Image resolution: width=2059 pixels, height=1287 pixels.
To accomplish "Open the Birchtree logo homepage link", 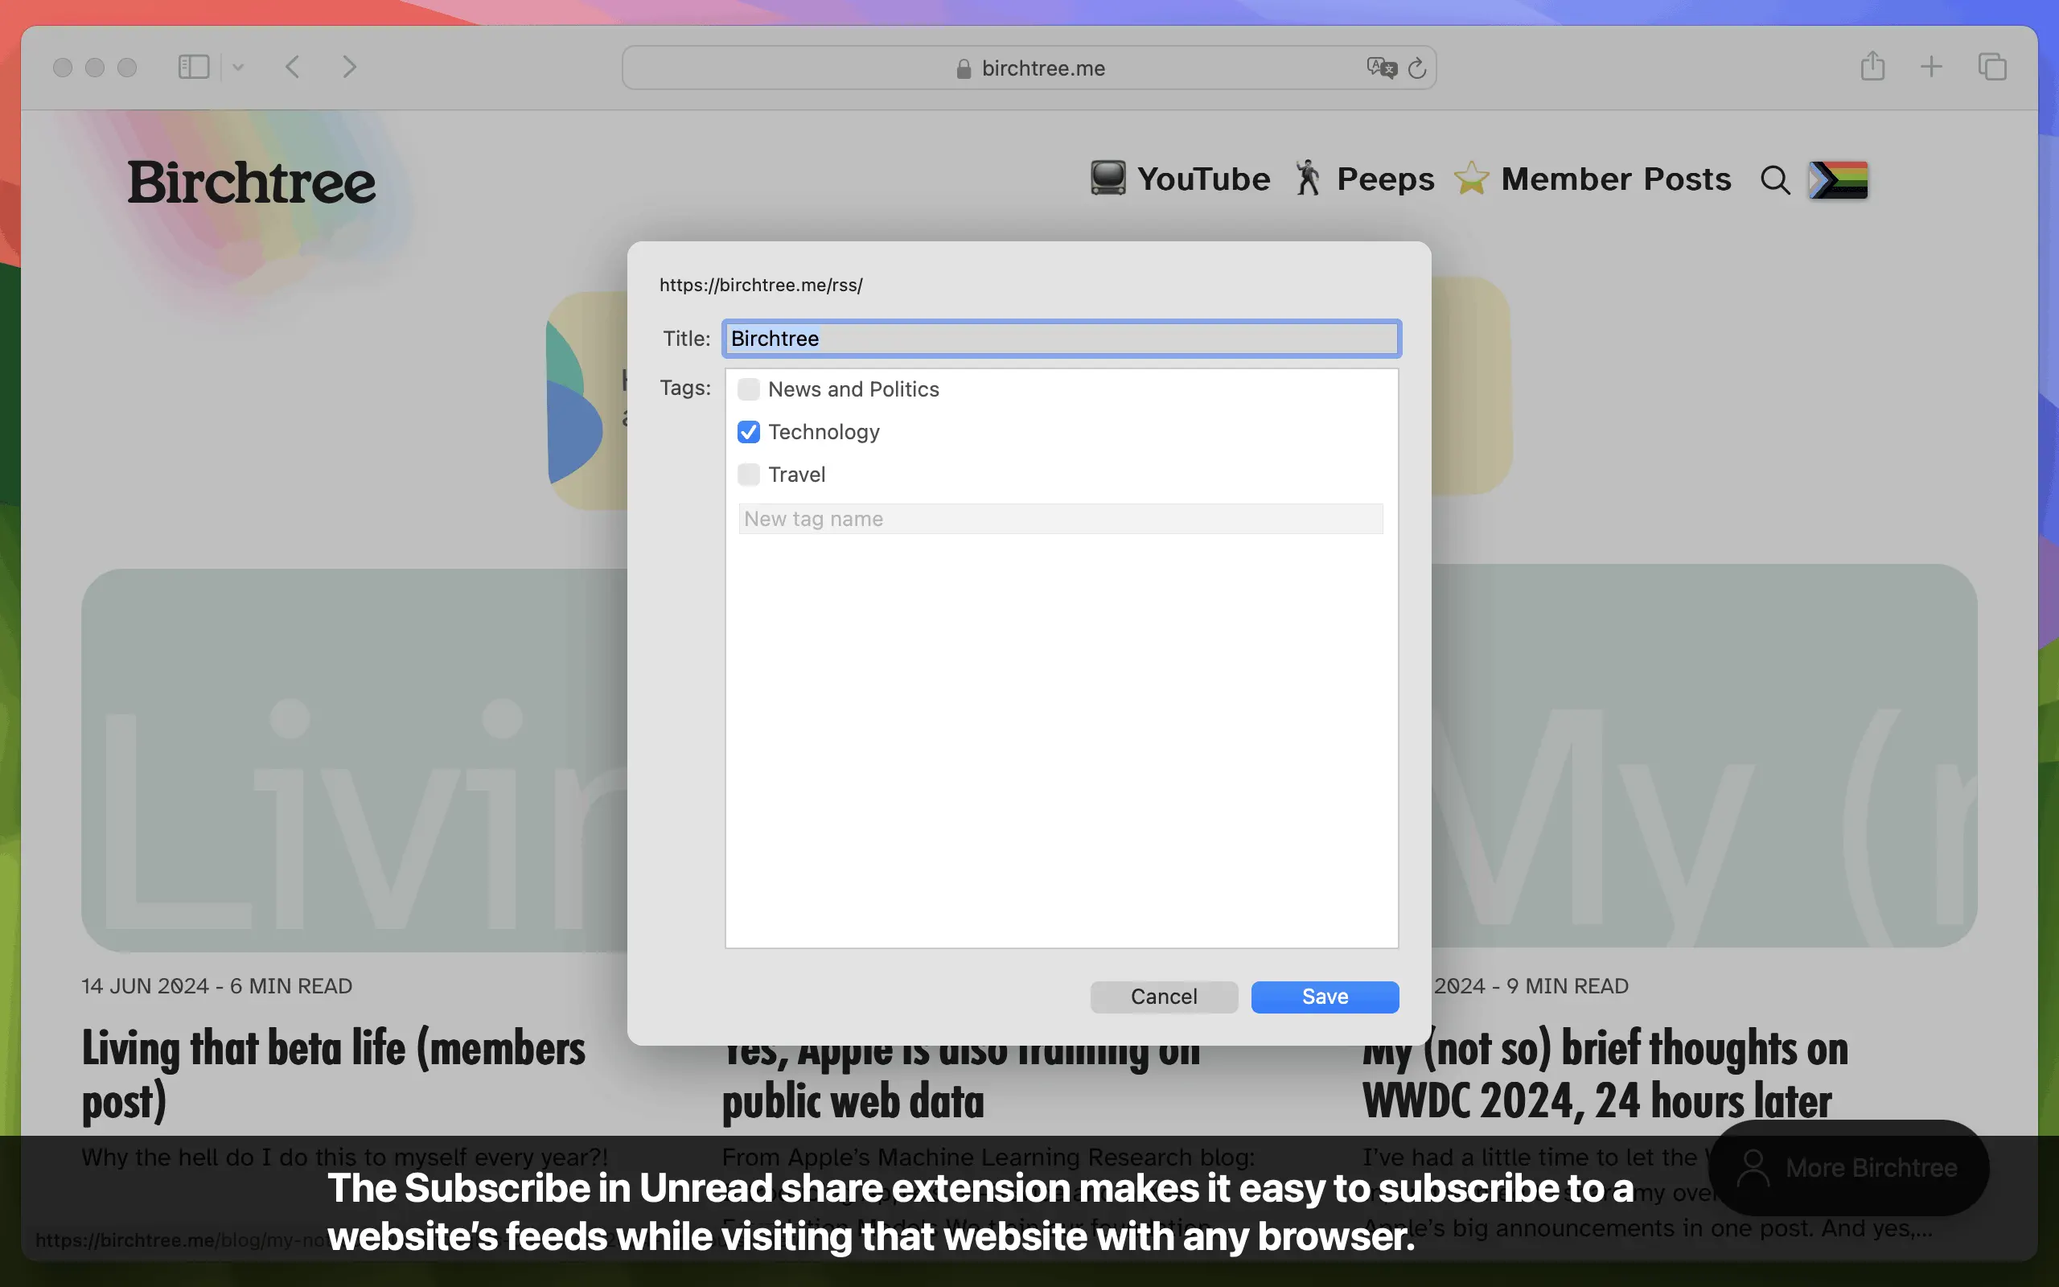I will 251,182.
